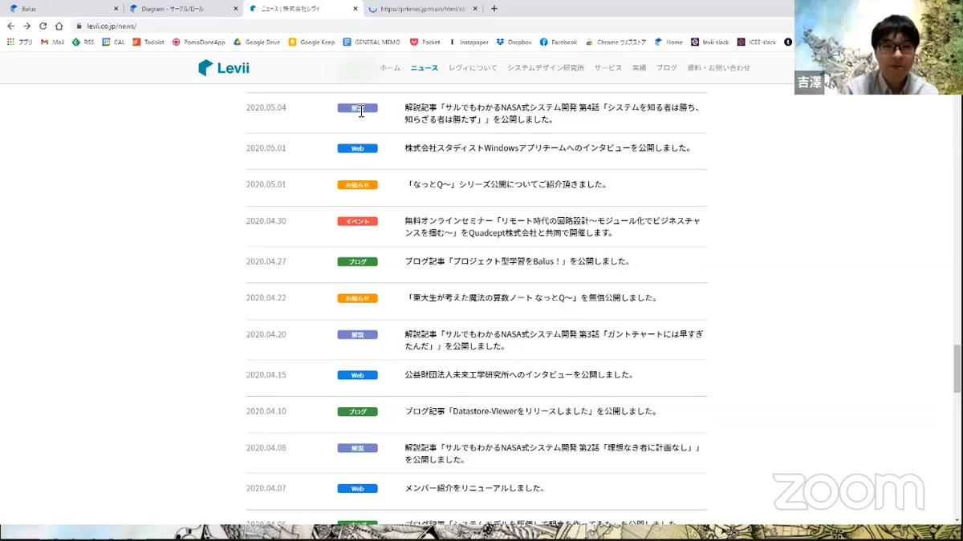Open the なっとQ〜 シリーズ公開 news item
This screenshot has height=541, width=963.
click(506, 184)
